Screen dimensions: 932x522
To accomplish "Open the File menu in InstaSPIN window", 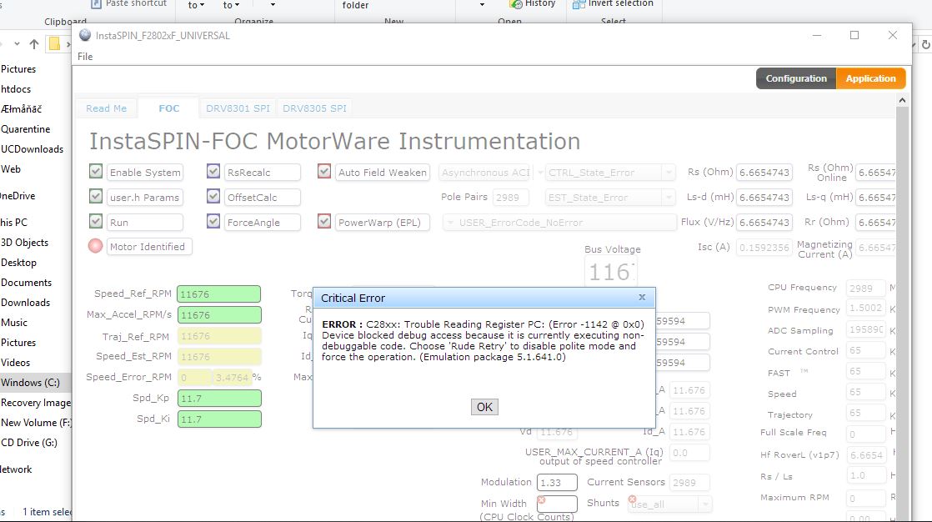I will click(x=85, y=57).
